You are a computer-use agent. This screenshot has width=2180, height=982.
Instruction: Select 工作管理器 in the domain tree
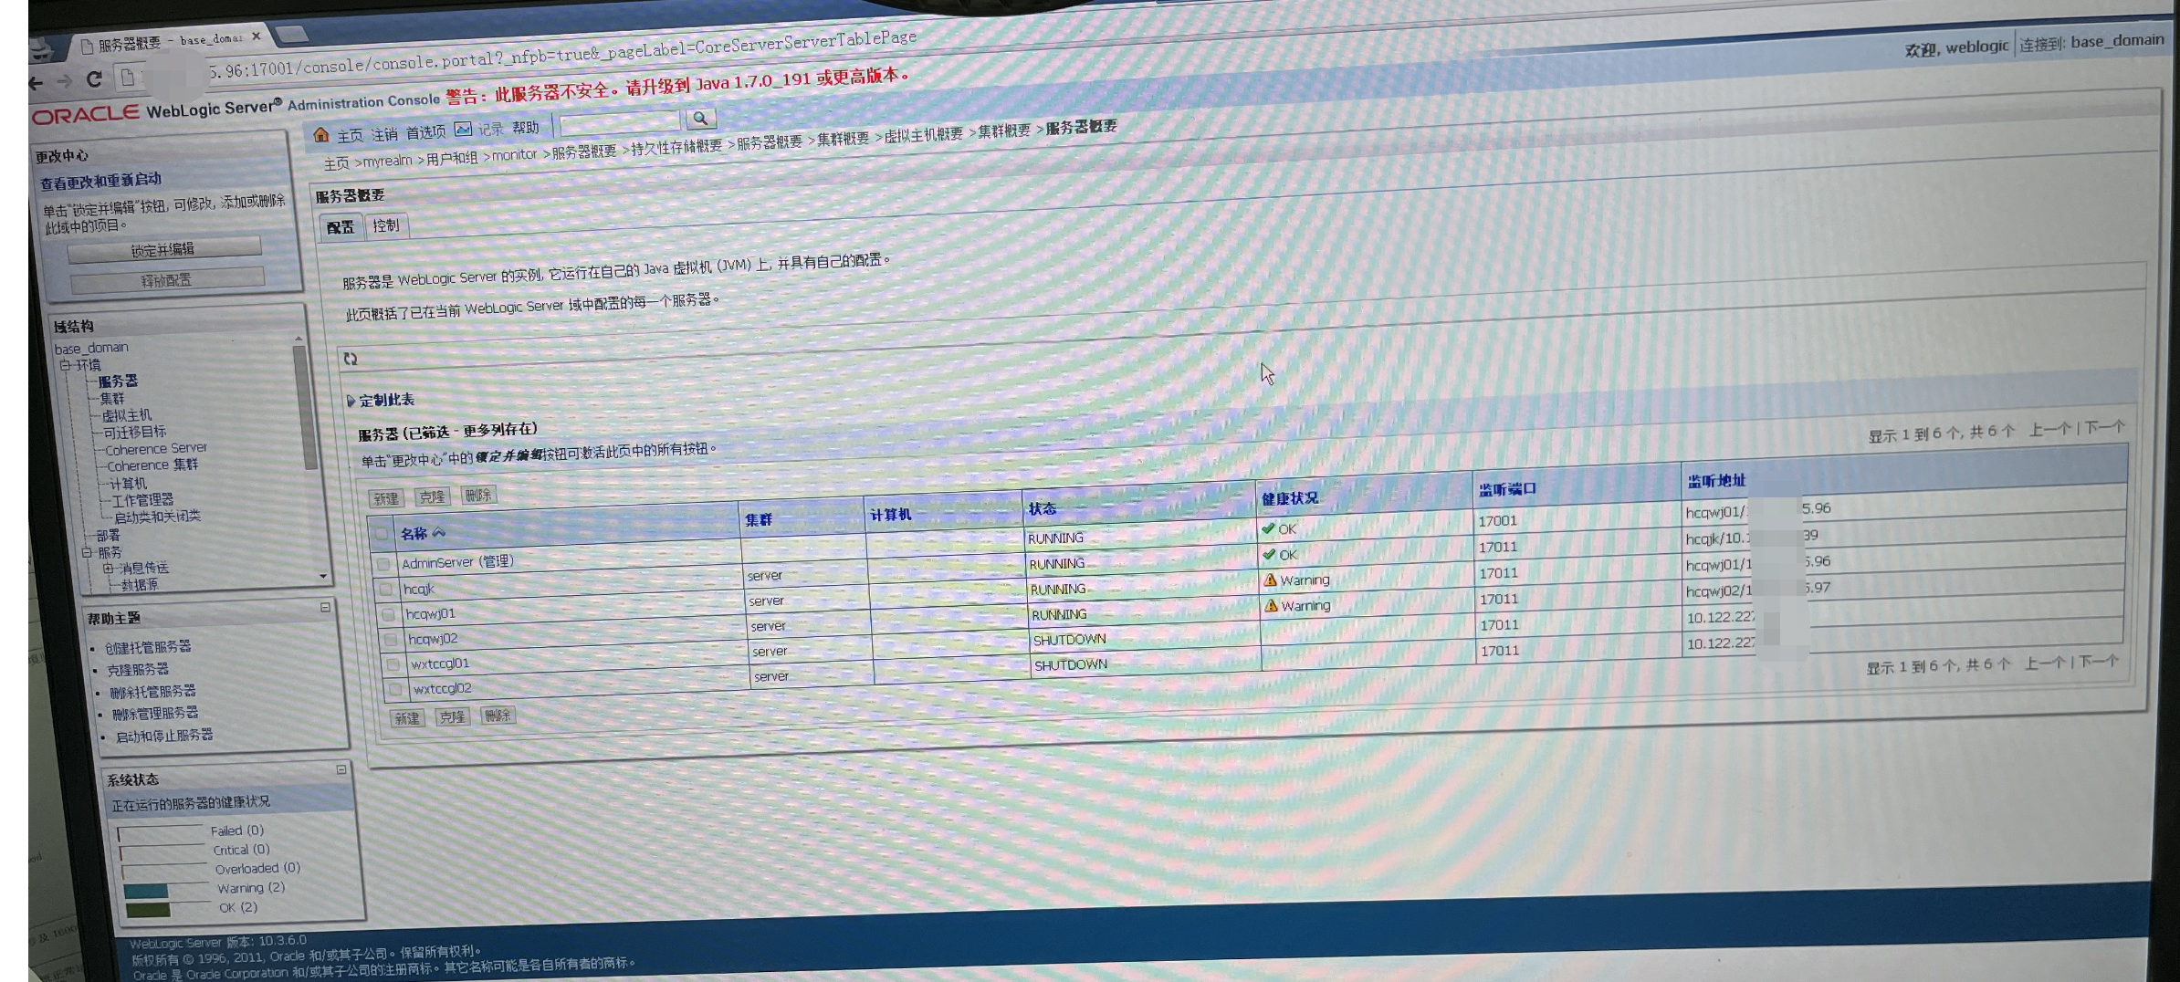pyautogui.click(x=142, y=500)
